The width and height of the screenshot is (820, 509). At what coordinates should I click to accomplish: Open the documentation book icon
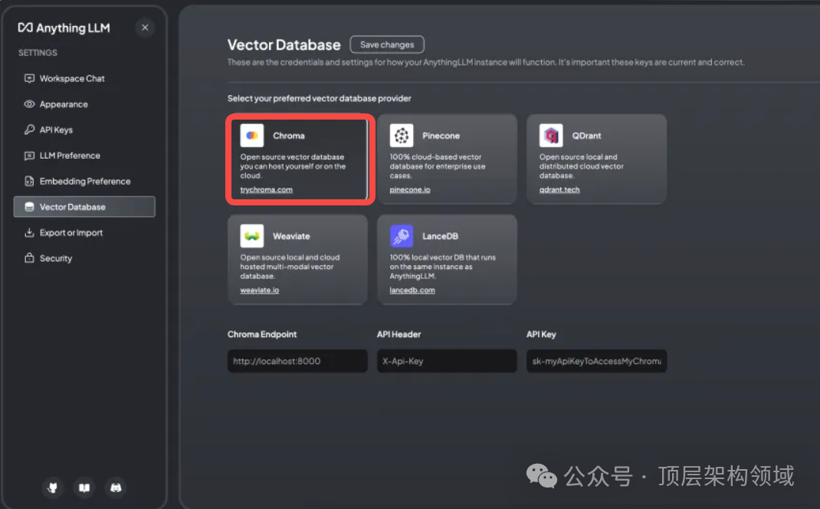click(84, 488)
